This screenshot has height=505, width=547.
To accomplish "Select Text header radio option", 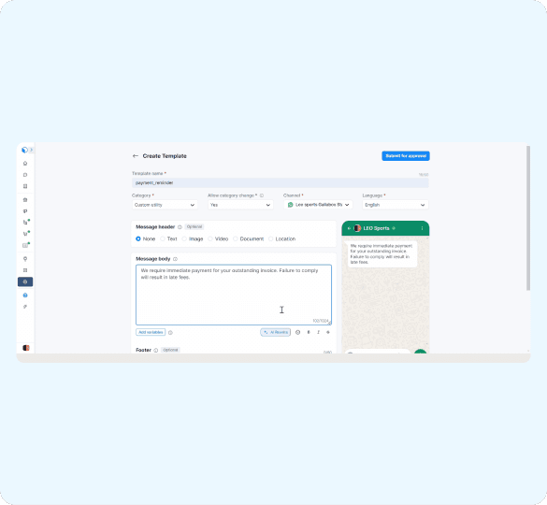I will [x=163, y=238].
